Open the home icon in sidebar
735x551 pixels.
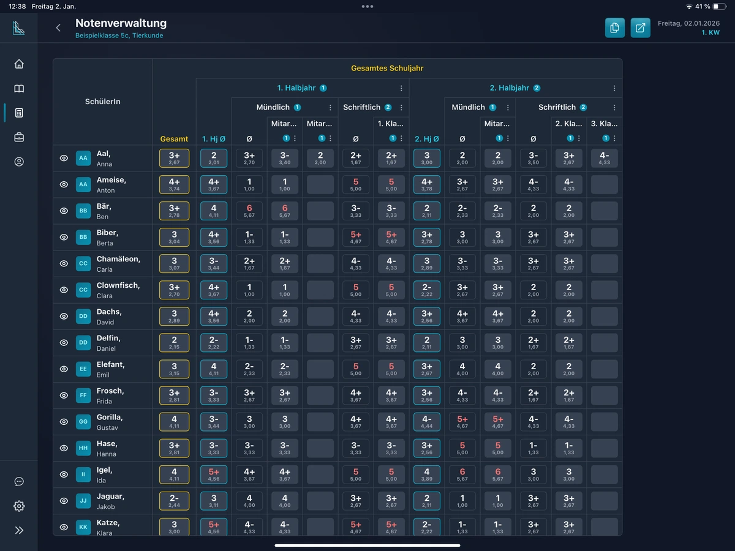19,64
